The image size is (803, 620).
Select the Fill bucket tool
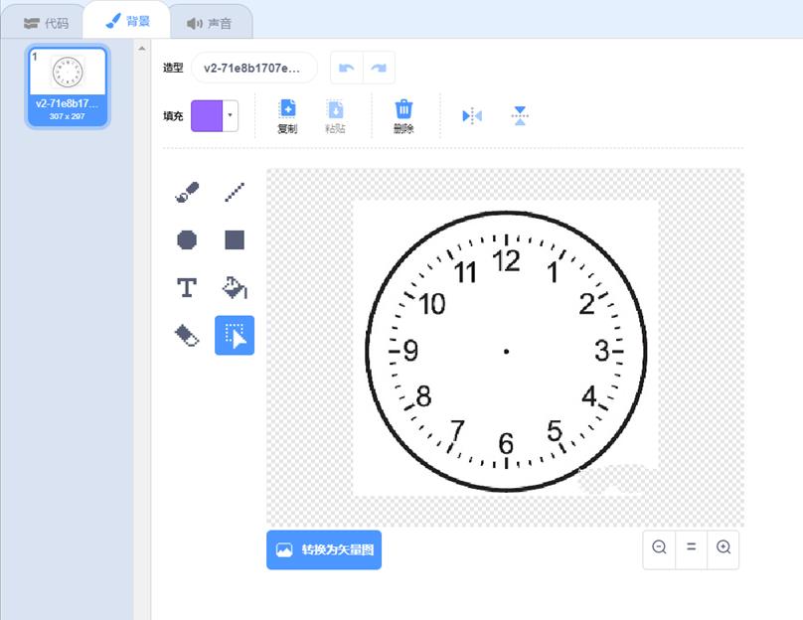click(x=235, y=287)
